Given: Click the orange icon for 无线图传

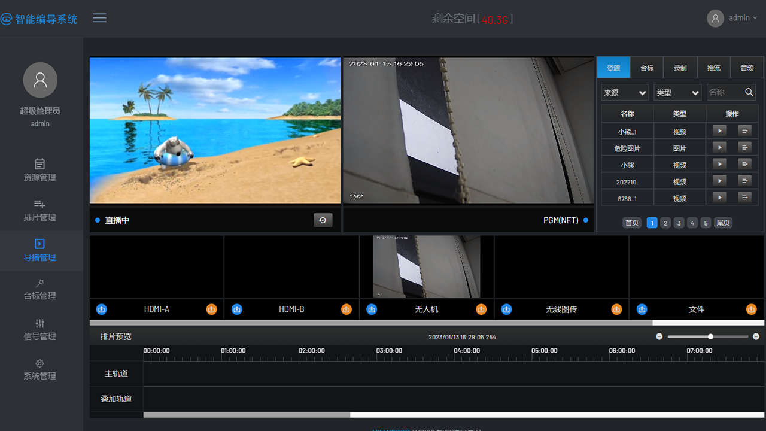Looking at the screenshot, I should (x=616, y=309).
